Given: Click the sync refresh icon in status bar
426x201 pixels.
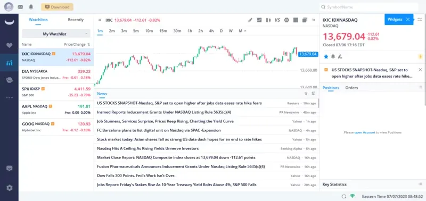Looking at the screenshot, I should coord(344,196).
